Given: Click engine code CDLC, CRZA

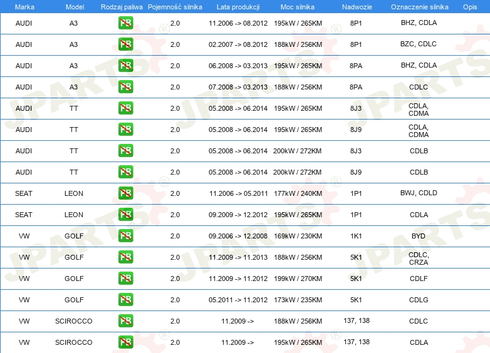Looking at the screenshot, I should tap(419, 258).
